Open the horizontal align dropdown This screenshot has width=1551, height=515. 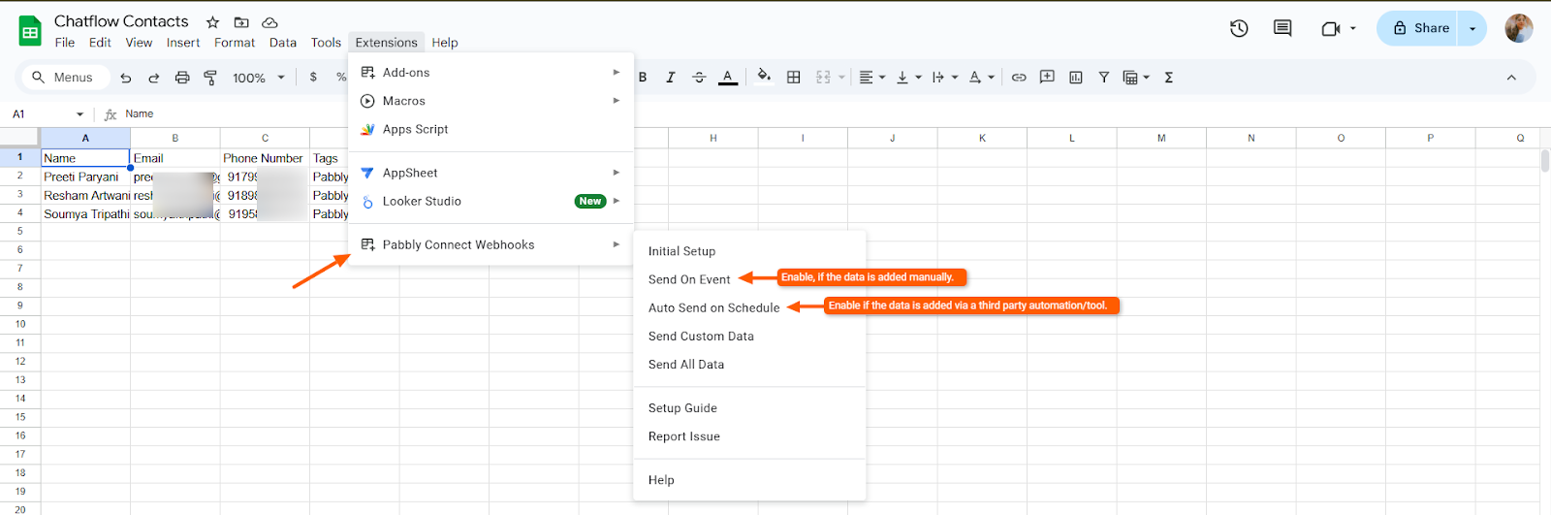(872, 78)
